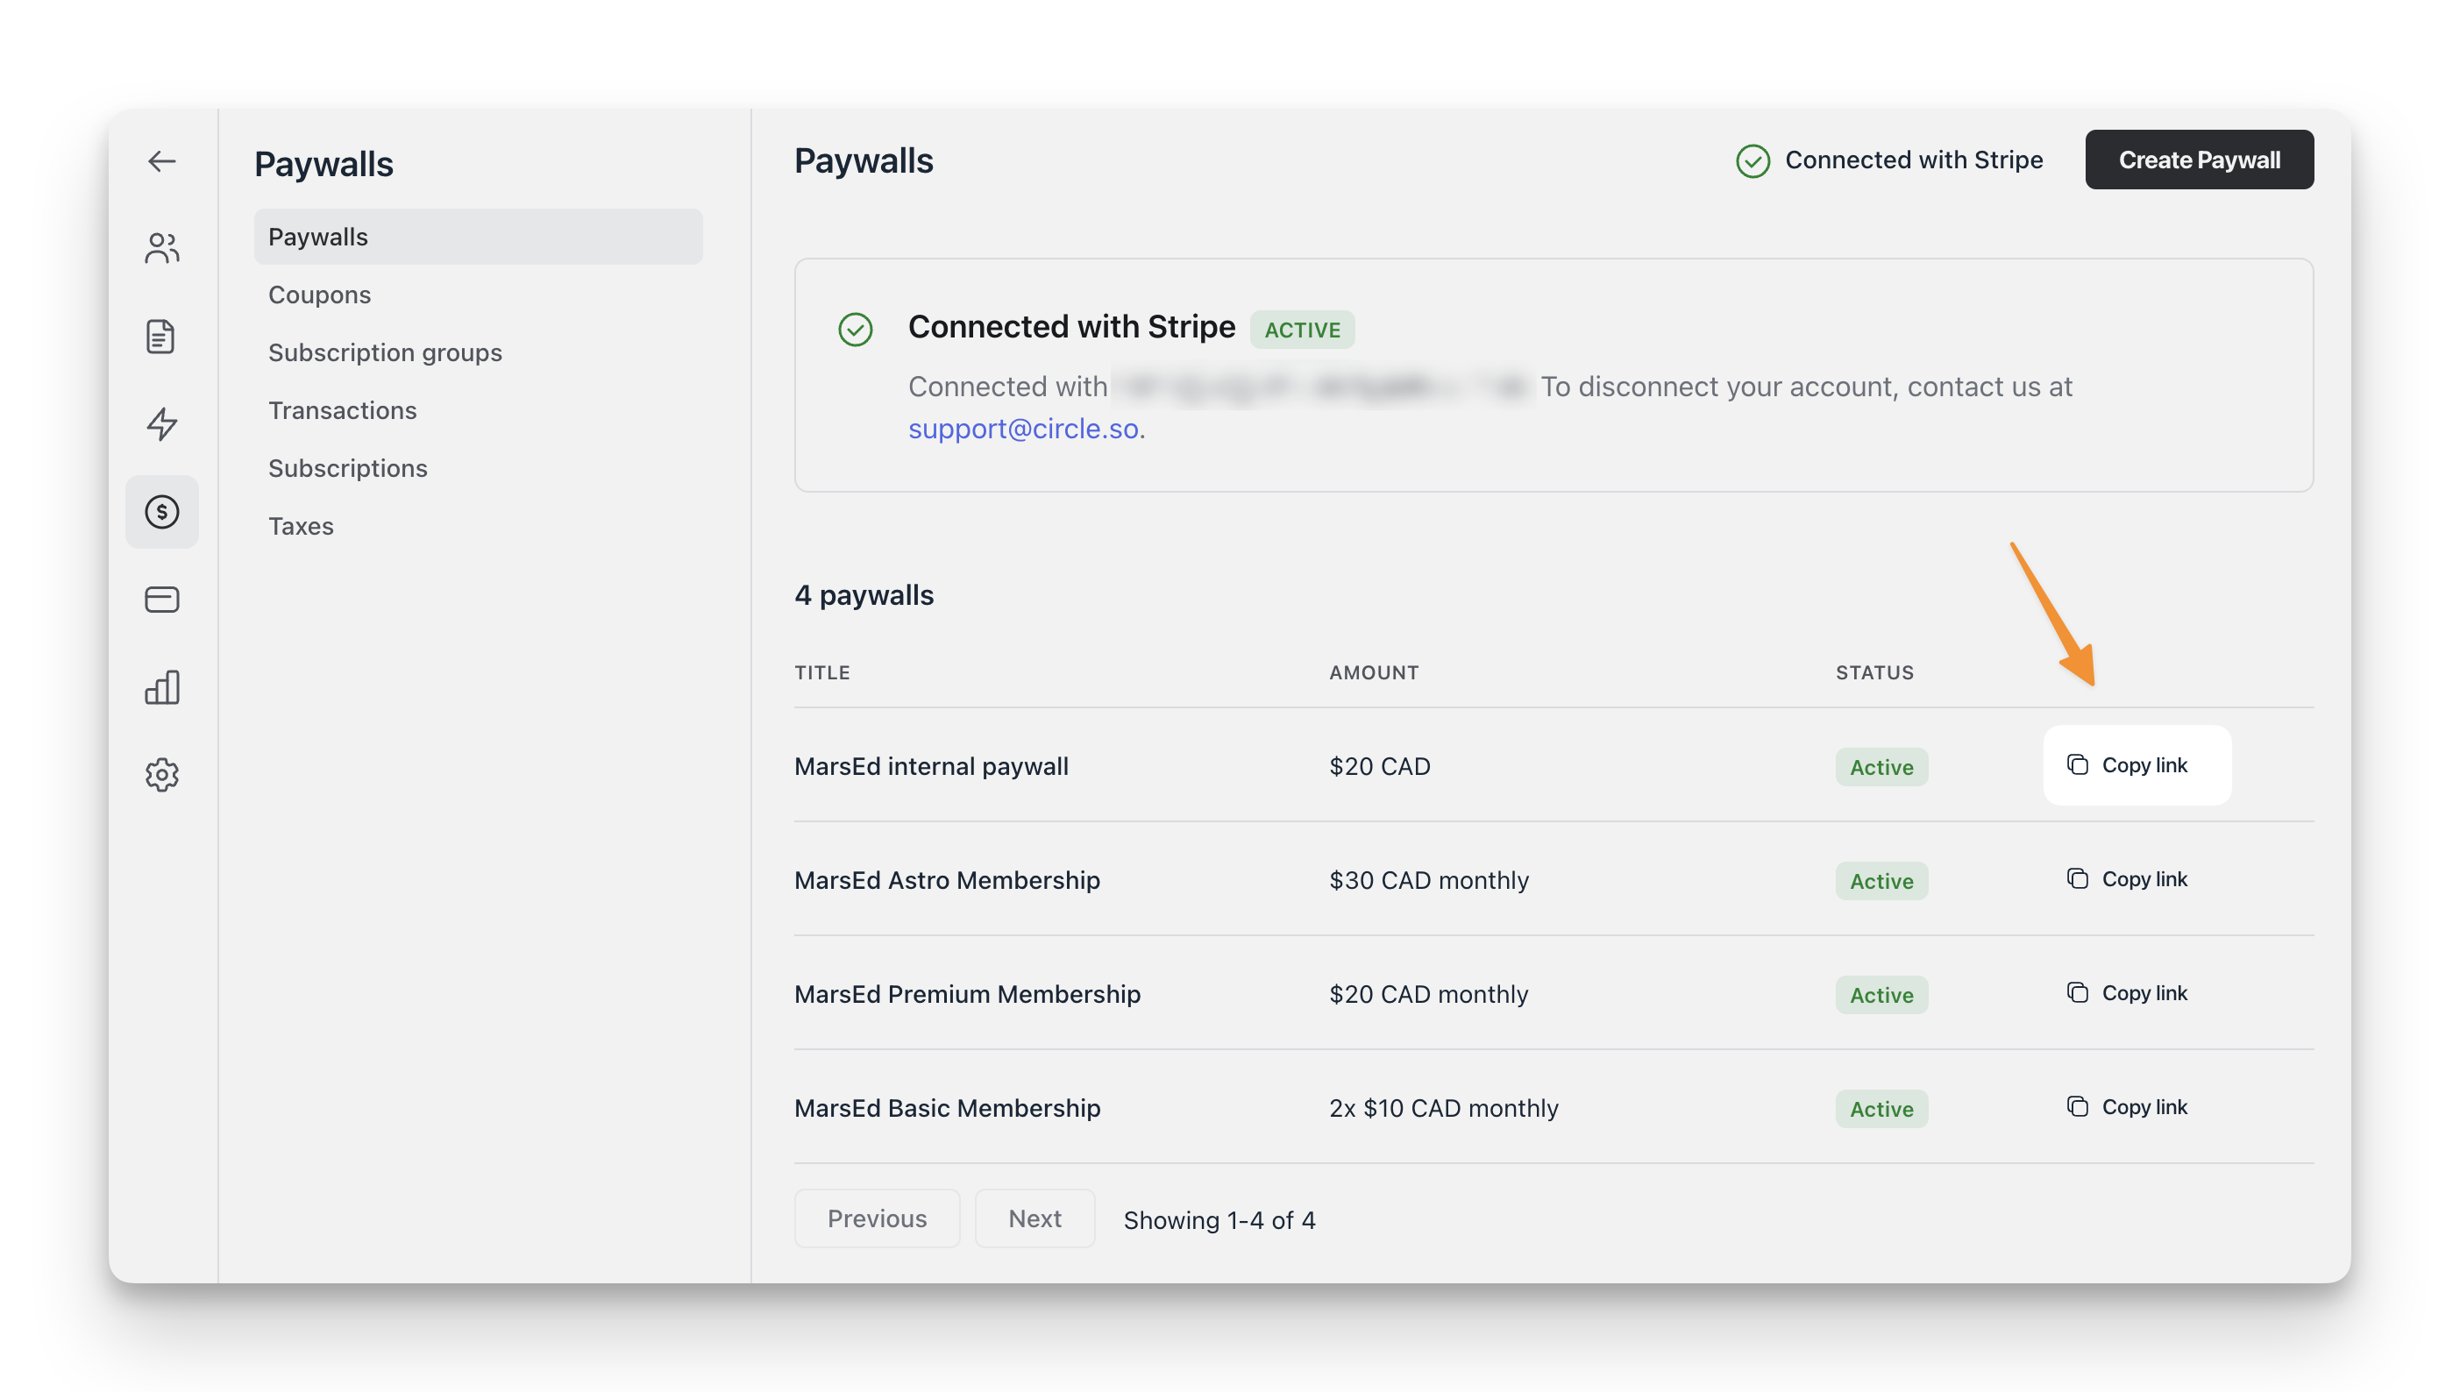Open Subscription groups in sidebar
Image resolution: width=2460 pixels, height=1392 pixels.
click(385, 352)
